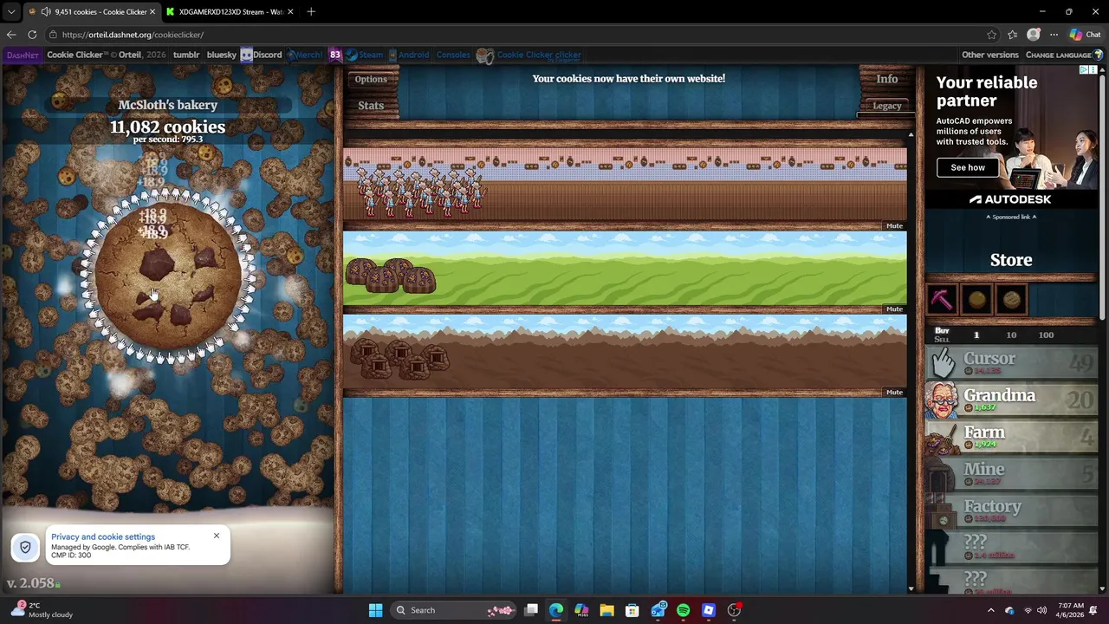Image resolution: width=1109 pixels, height=624 pixels.
Task: Open the bluesky link
Action: click(x=222, y=55)
